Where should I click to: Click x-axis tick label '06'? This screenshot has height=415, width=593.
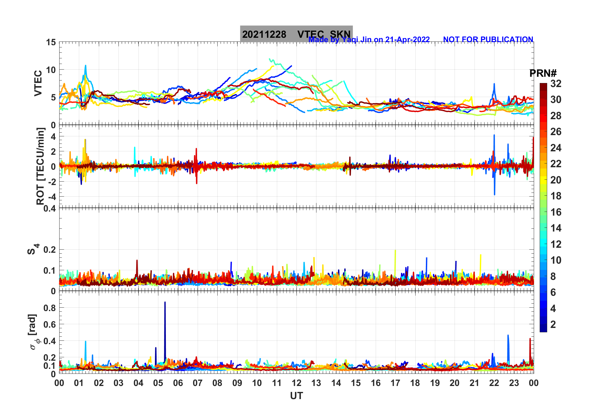tap(178, 383)
